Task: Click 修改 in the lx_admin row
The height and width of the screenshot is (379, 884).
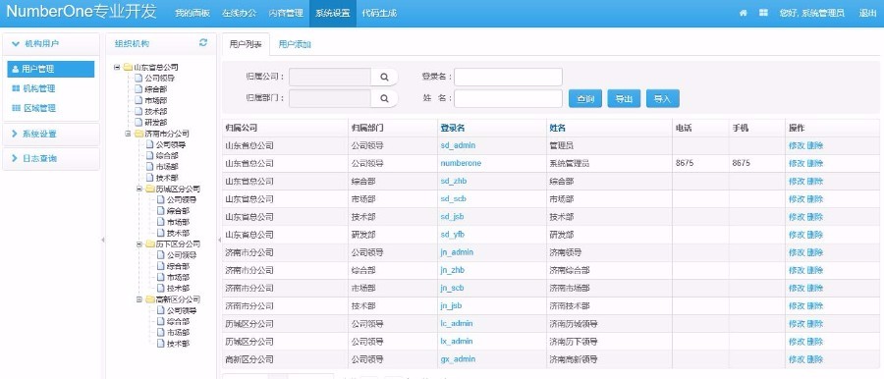Action: (797, 342)
